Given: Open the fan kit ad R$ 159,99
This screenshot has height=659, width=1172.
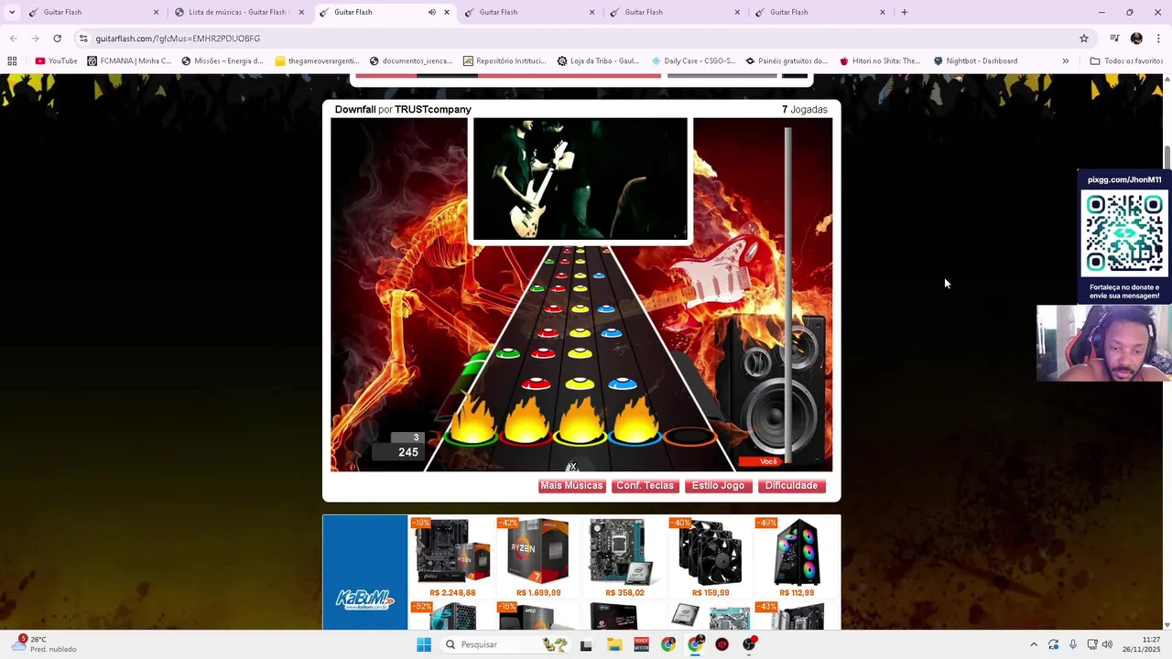Looking at the screenshot, I should tap(711, 557).
